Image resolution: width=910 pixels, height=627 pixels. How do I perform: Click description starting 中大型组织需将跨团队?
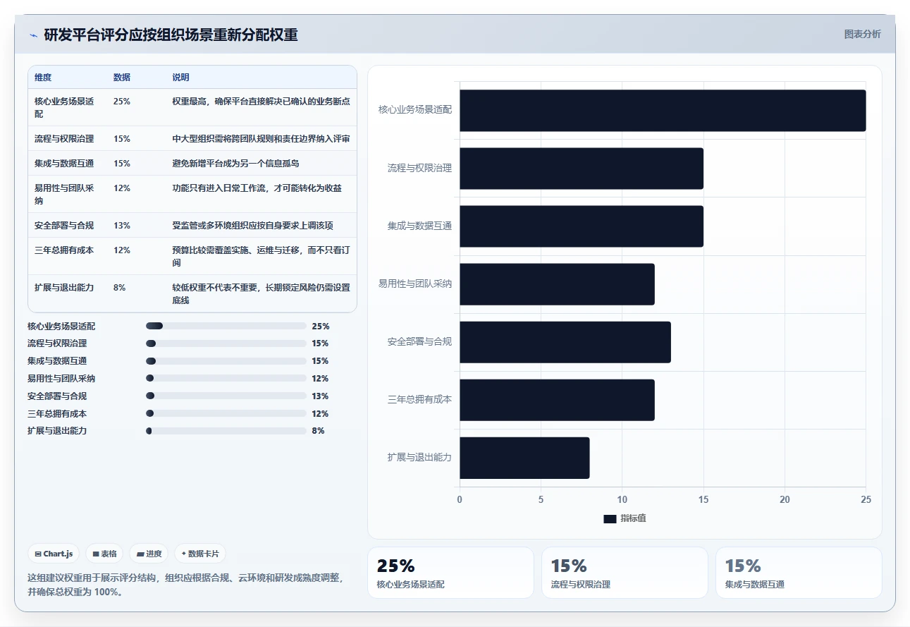pyautogui.click(x=262, y=139)
